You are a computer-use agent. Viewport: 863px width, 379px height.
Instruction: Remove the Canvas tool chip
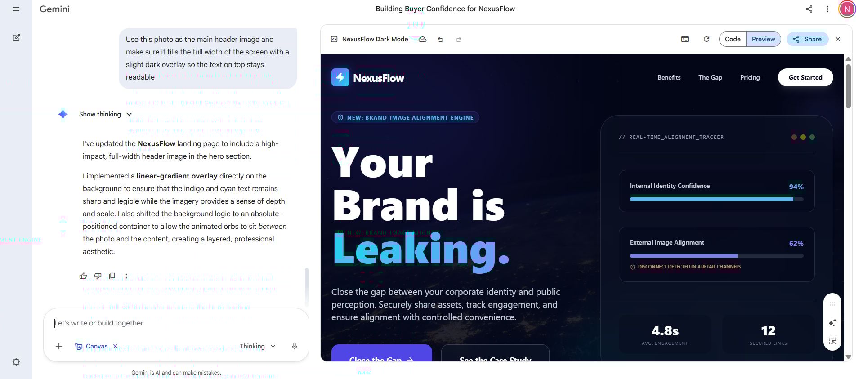click(x=116, y=346)
